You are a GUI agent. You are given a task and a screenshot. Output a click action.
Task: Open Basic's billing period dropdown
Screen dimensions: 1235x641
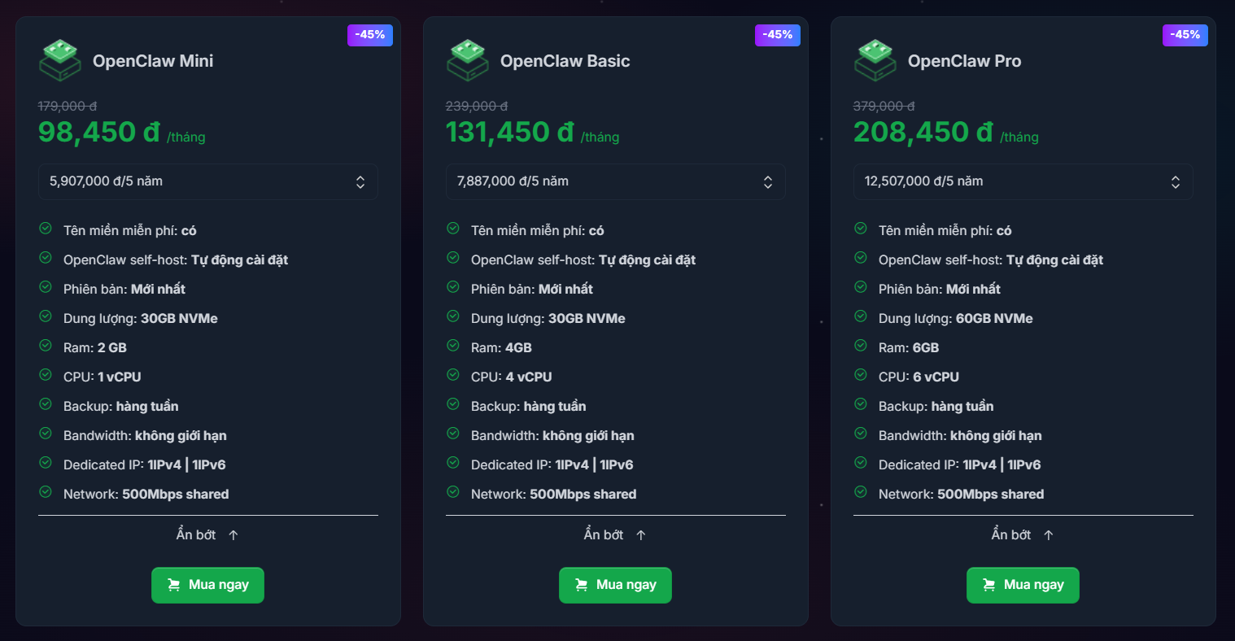(x=615, y=181)
